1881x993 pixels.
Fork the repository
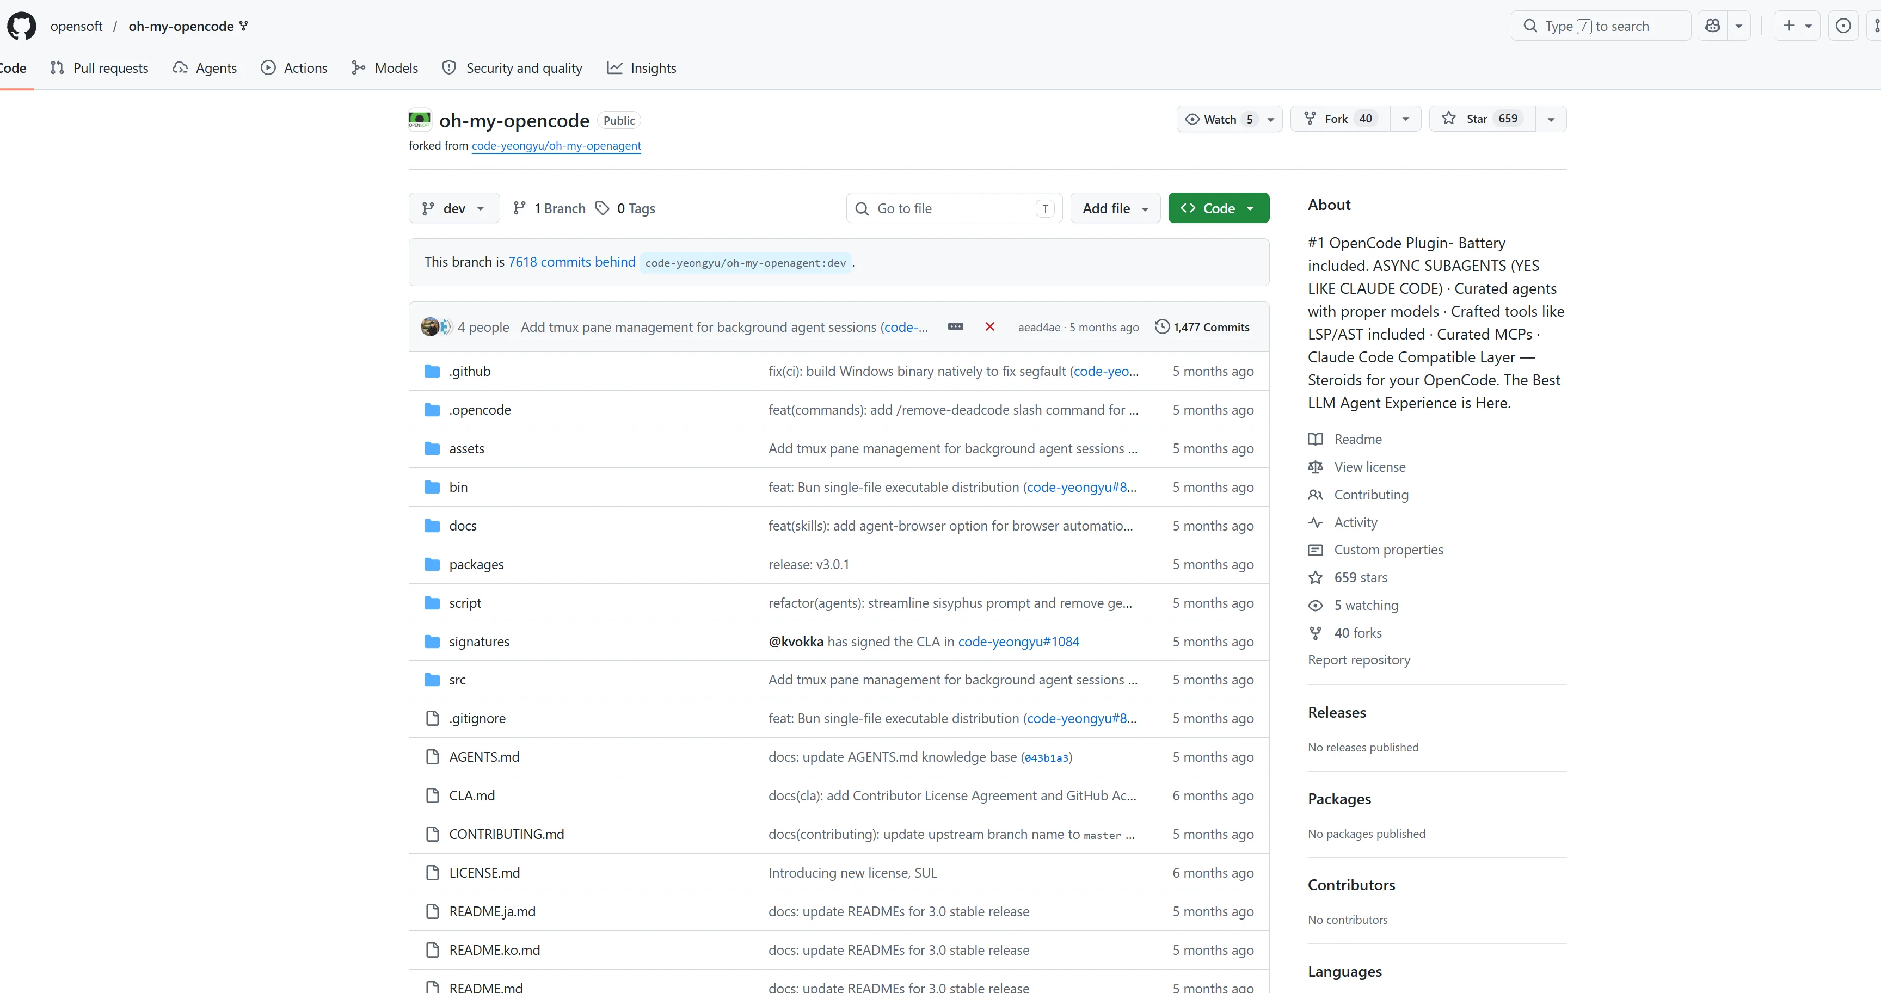click(1342, 119)
